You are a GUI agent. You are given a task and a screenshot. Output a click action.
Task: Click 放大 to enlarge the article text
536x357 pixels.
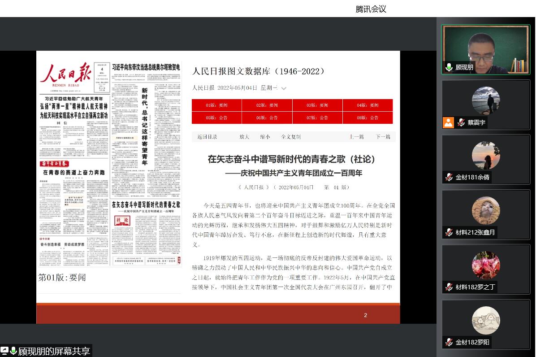244,137
